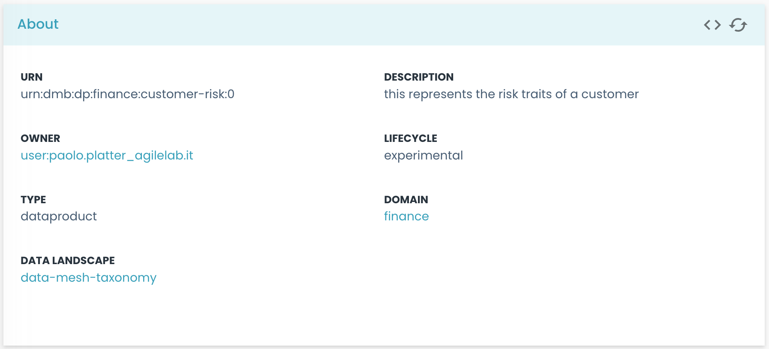769x349 pixels.
Task: Click the URN value urn:dmb:dp:finance:customer-risk:0
Action: [x=127, y=94]
